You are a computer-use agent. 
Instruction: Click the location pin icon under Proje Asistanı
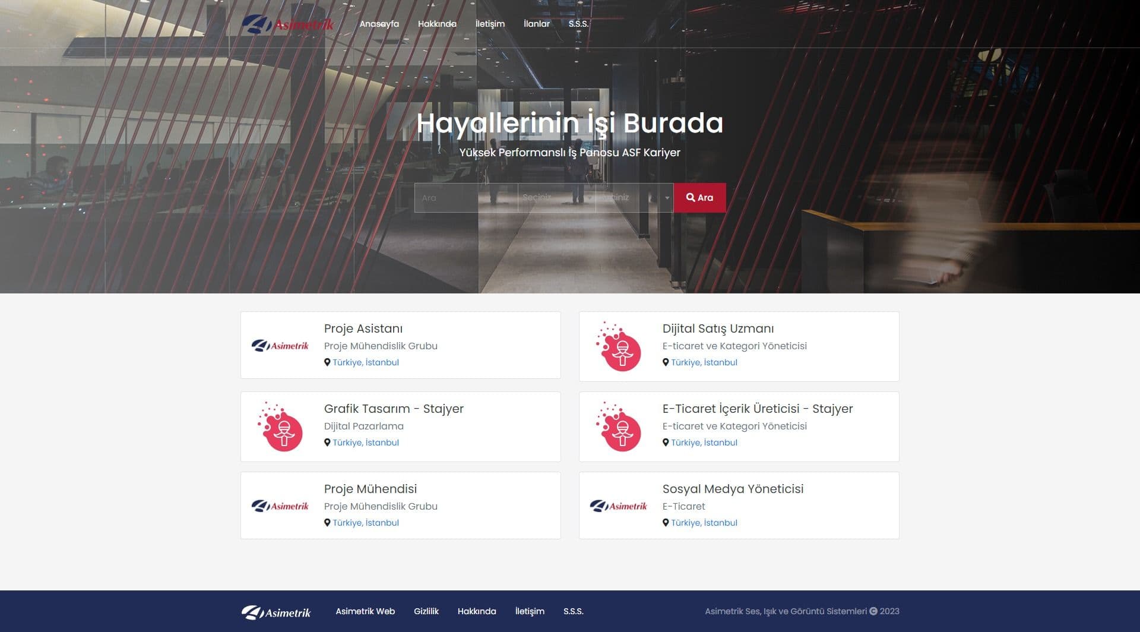[x=327, y=362]
